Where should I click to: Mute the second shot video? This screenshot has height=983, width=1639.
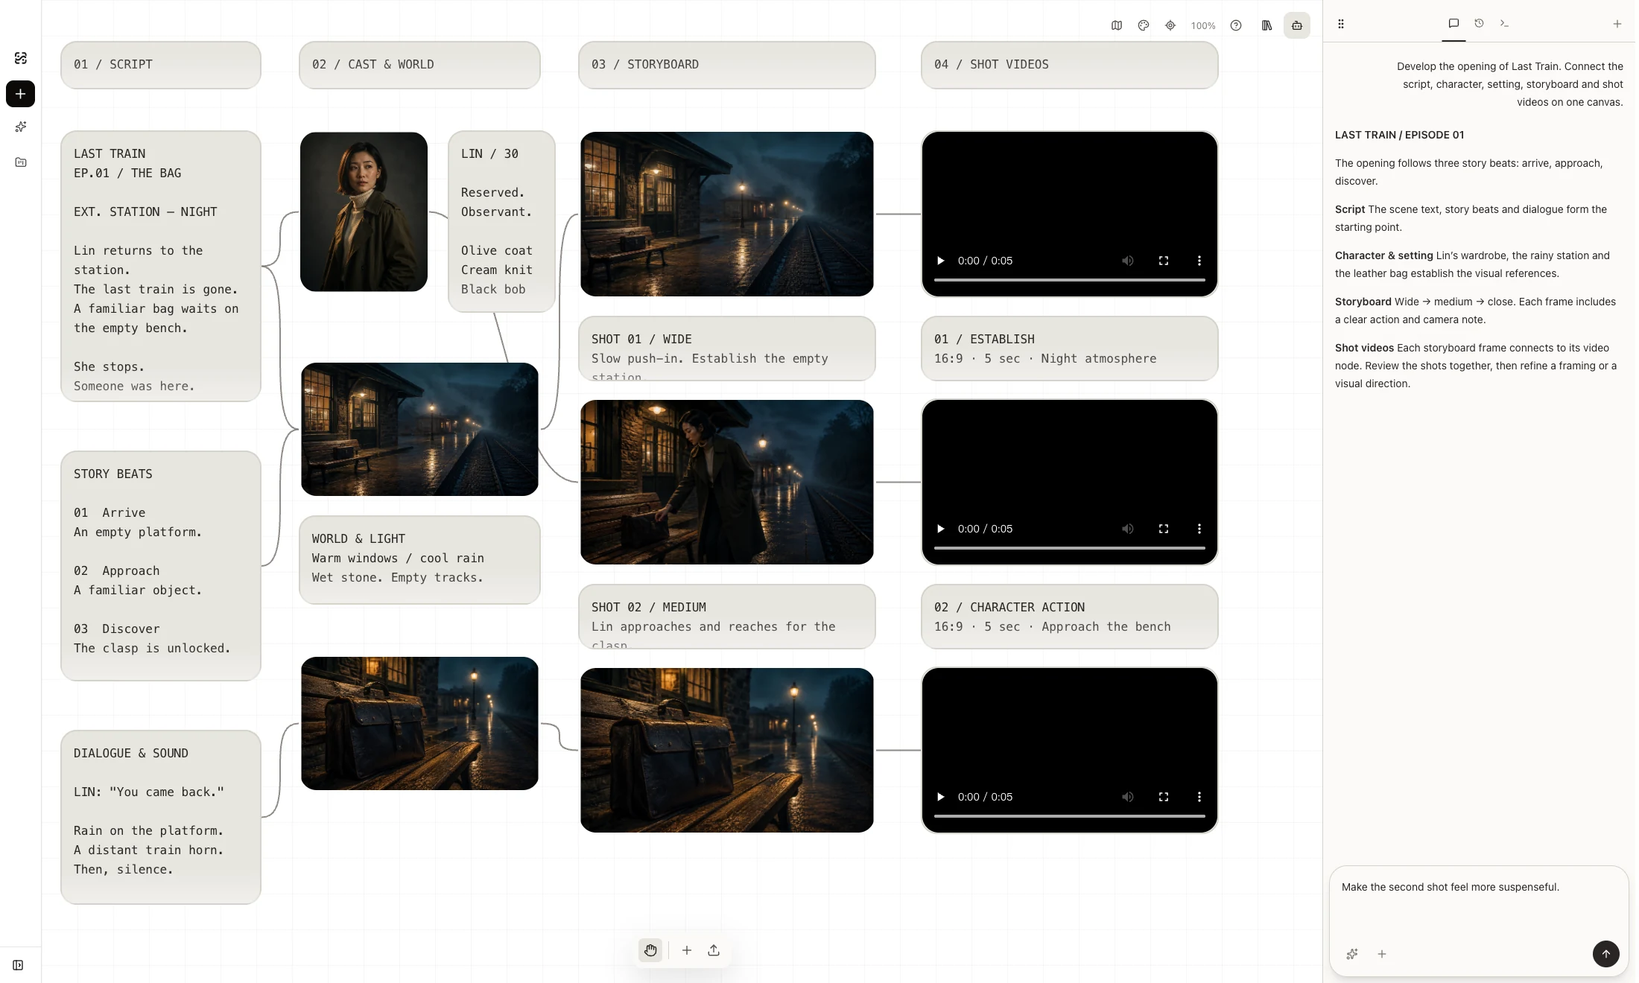pos(1128,529)
